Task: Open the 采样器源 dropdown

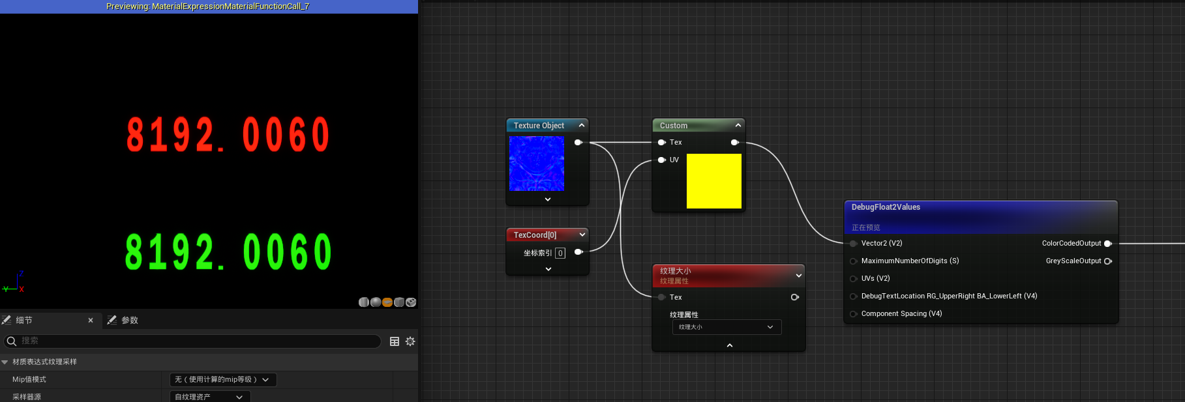Action: 209,397
